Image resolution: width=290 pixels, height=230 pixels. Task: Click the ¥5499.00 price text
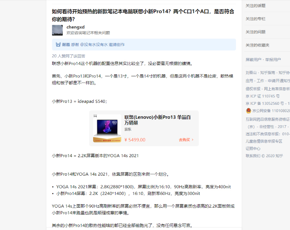[x=135, y=140]
